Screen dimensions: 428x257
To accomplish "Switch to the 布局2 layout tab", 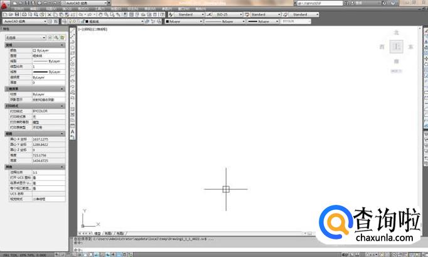I will pos(120,234).
